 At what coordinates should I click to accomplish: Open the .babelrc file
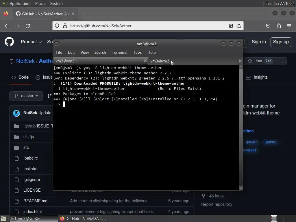click(31, 158)
